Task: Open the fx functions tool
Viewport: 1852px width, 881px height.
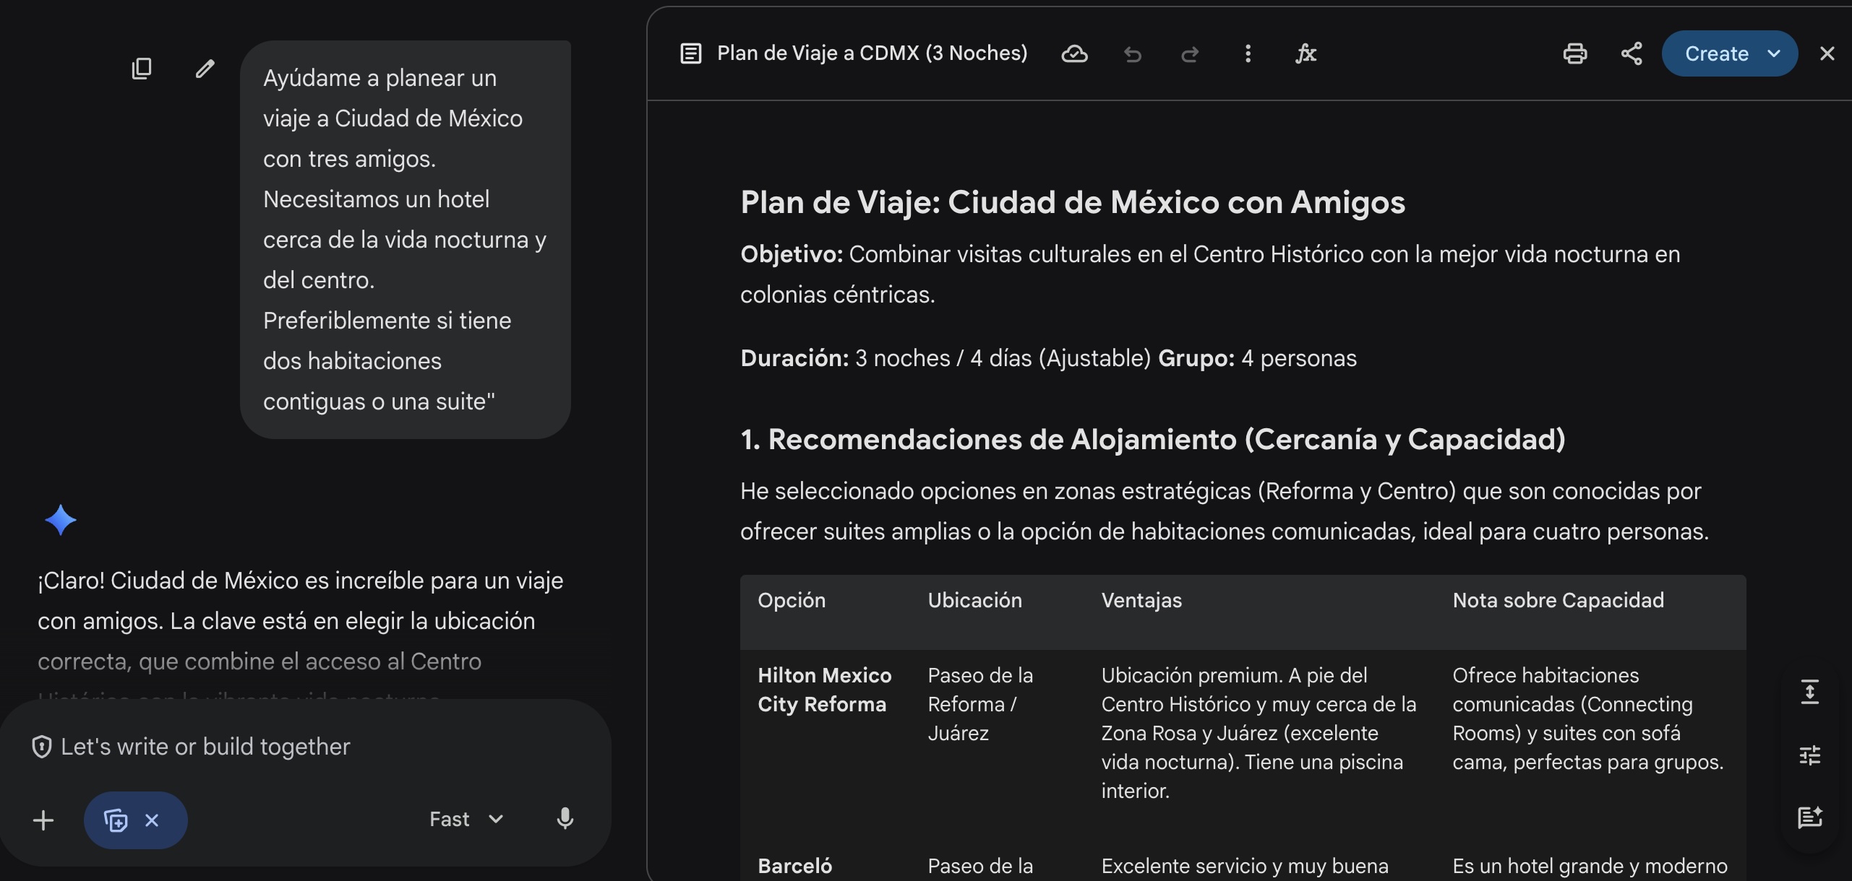Action: click(1306, 53)
